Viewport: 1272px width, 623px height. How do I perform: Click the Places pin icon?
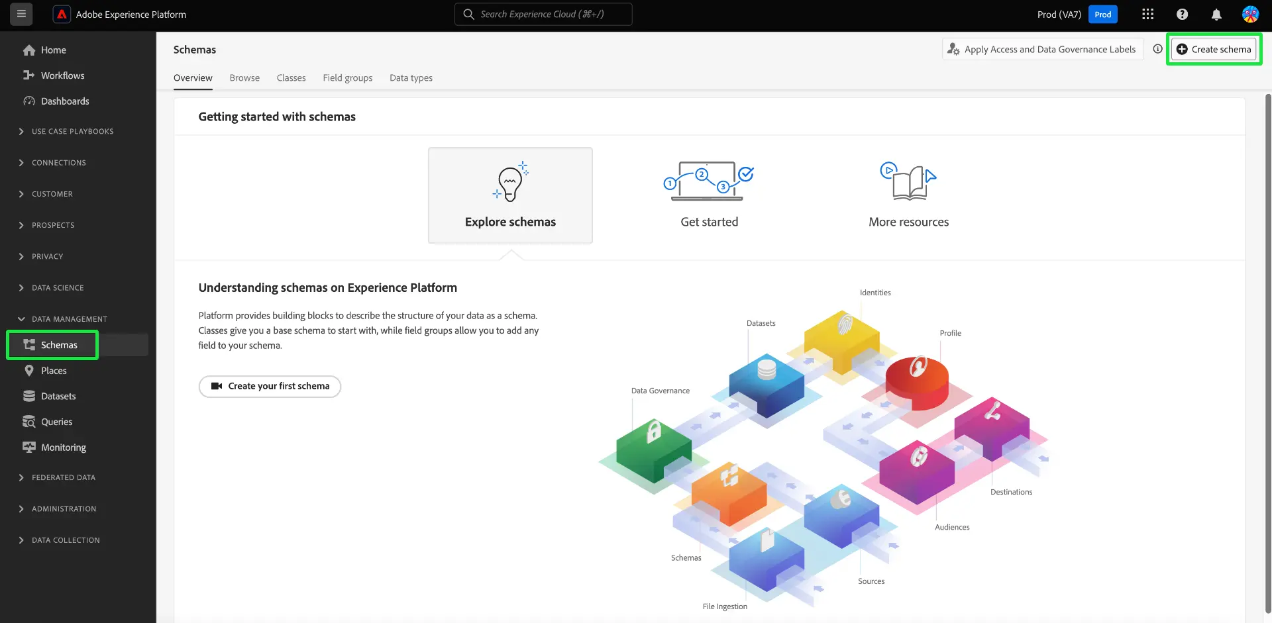(x=29, y=371)
